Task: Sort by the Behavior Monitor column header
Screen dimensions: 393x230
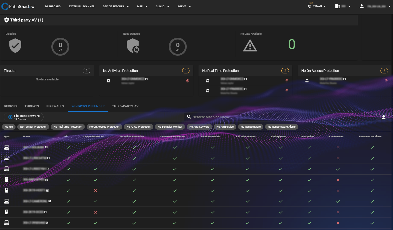Action: click(x=246, y=137)
